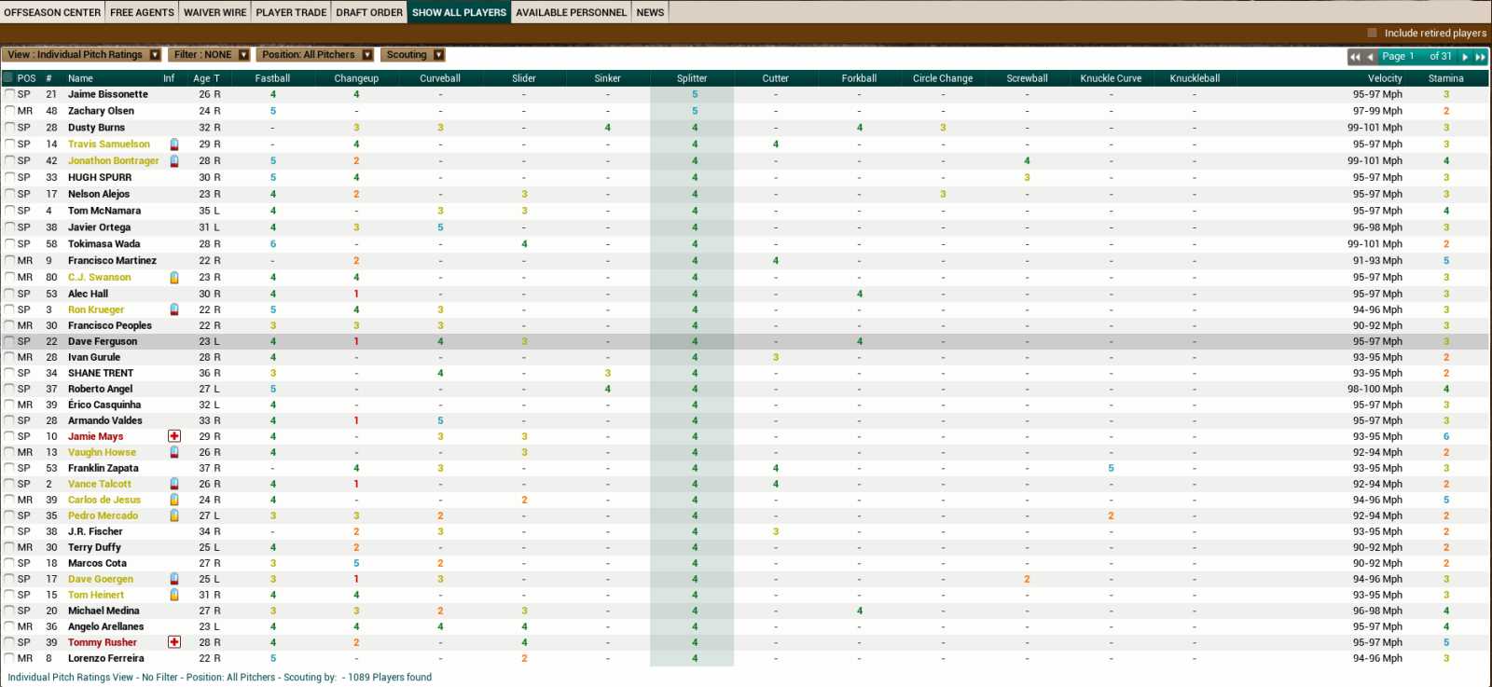Sort the table by Velocity column
The width and height of the screenshot is (1492, 687).
point(1384,78)
